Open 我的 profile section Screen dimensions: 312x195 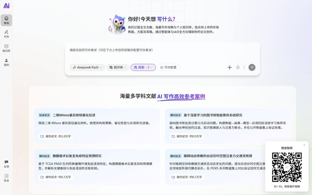6,62
